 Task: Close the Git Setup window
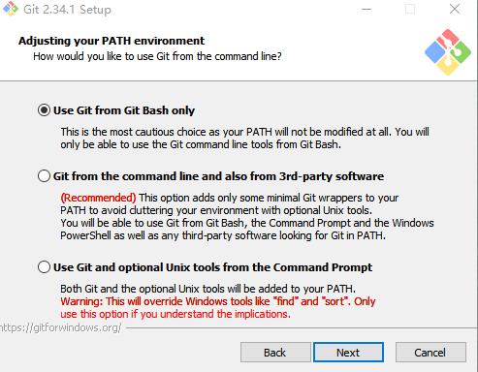pos(455,9)
